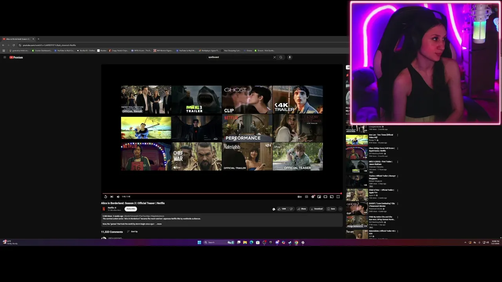Click the red video progress bar
The height and width of the screenshot is (282, 502).
[222, 193]
